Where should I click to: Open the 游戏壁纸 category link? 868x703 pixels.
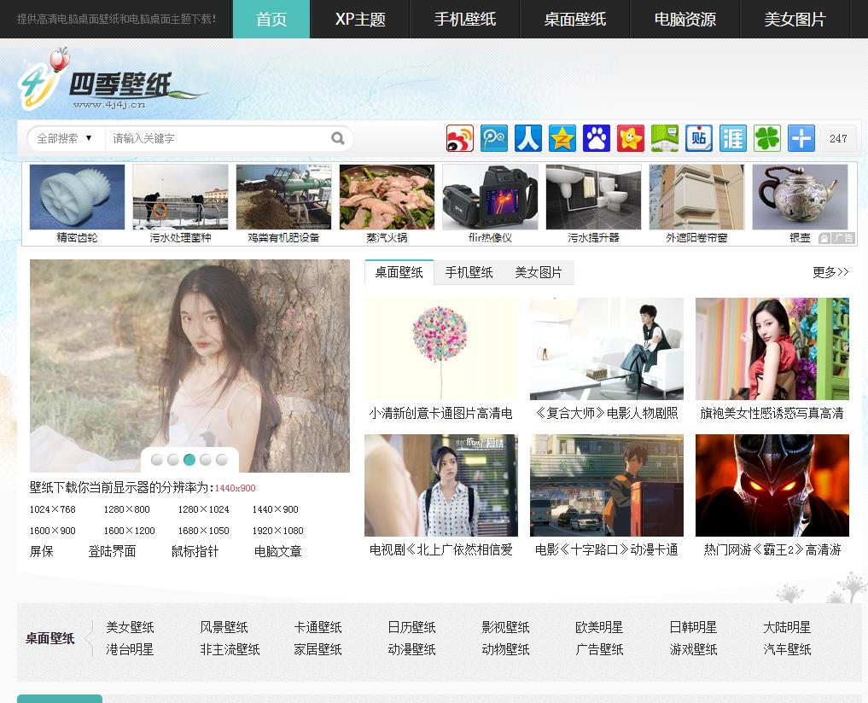tap(694, 649)
